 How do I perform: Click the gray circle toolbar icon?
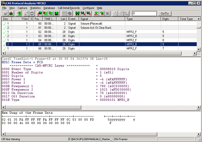click(70, 14)
